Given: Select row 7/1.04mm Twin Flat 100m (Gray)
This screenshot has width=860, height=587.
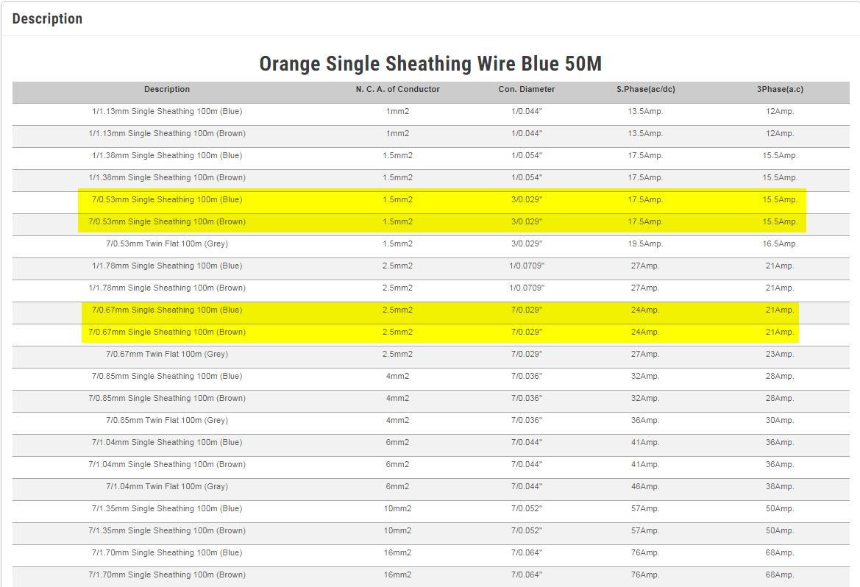Looking at the screenshot, I should [430, 489].
